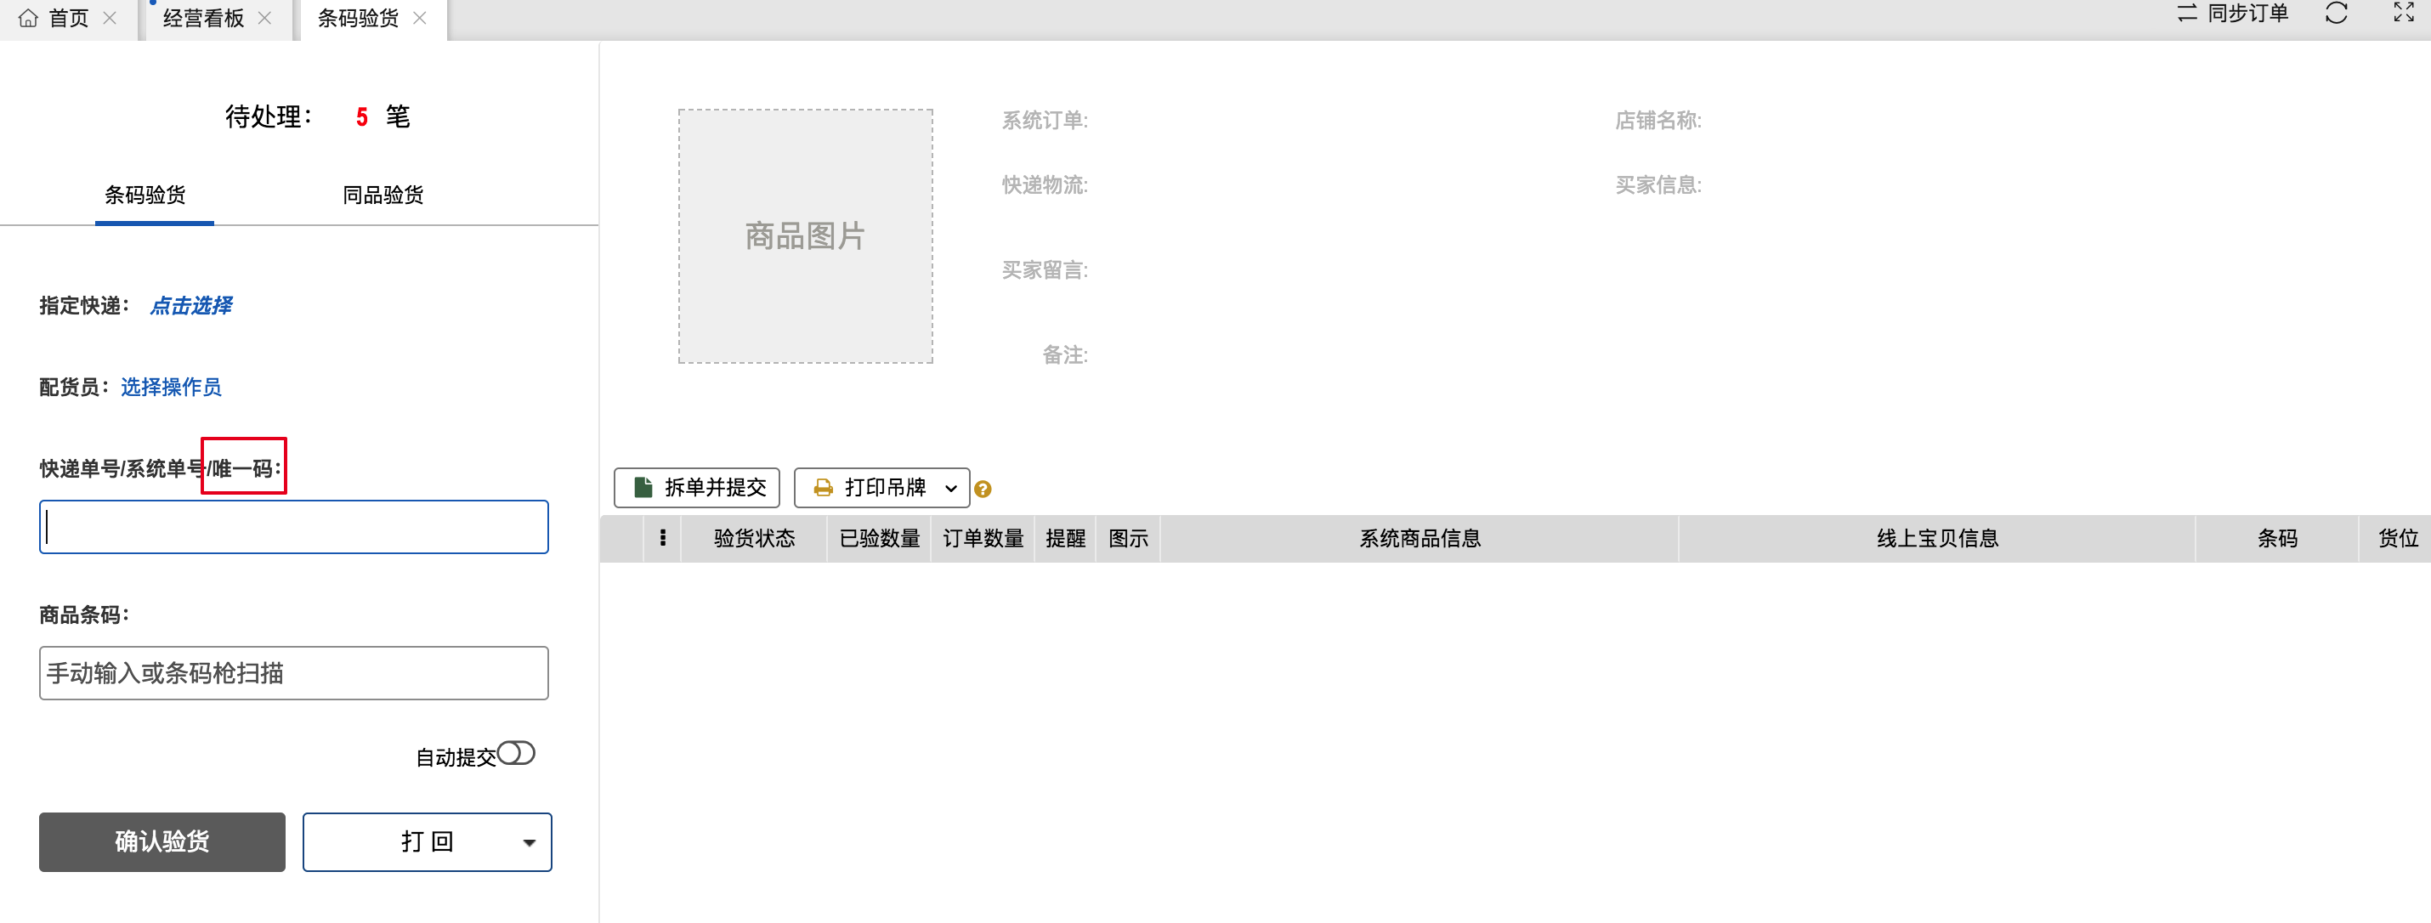
Task: Click the 系统订单 label
Action: tap(1045, 121)
